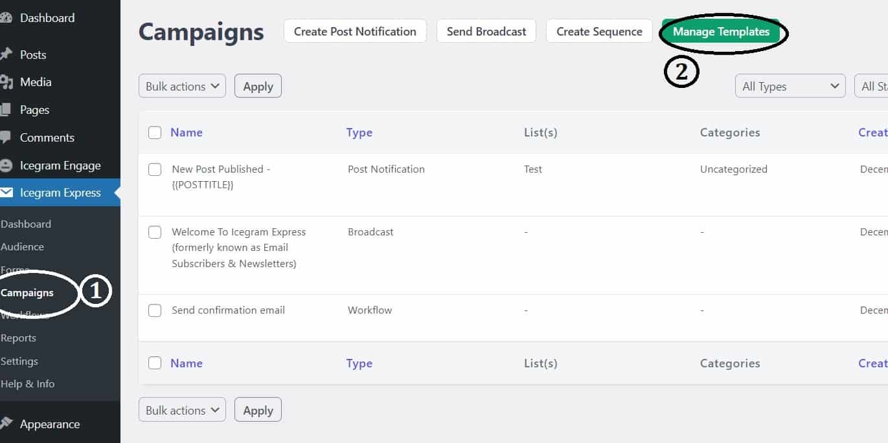Image resolution: width=888 pixels, height=443 pixels.
Task: Click the Uncategorized category cell
Action: [734, 169]
